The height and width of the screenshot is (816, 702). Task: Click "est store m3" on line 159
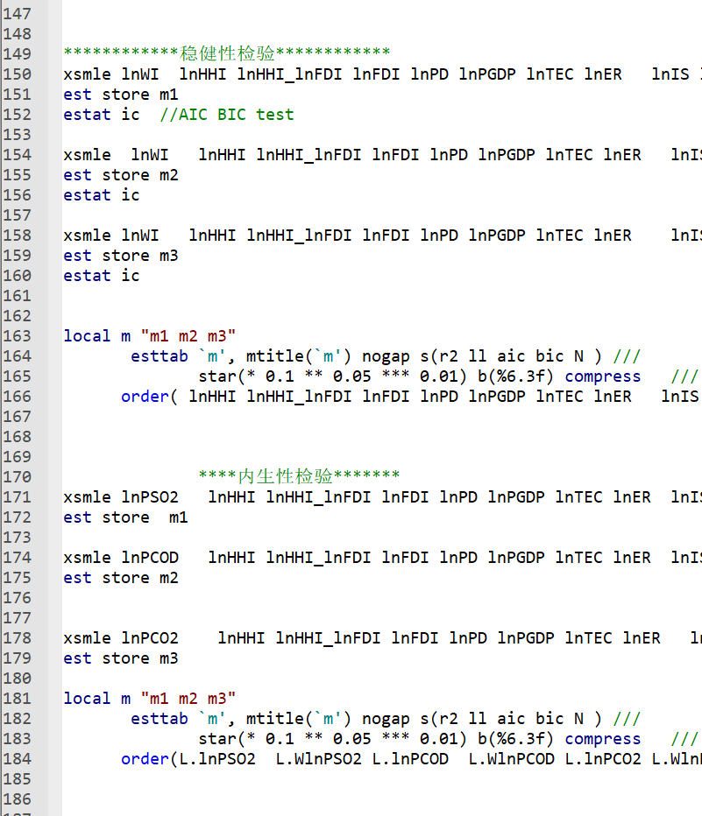[121, 256]
